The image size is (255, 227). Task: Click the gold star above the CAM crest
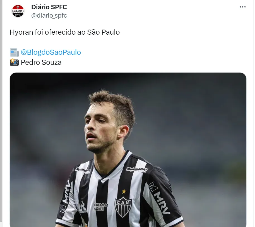click(124, 191)
